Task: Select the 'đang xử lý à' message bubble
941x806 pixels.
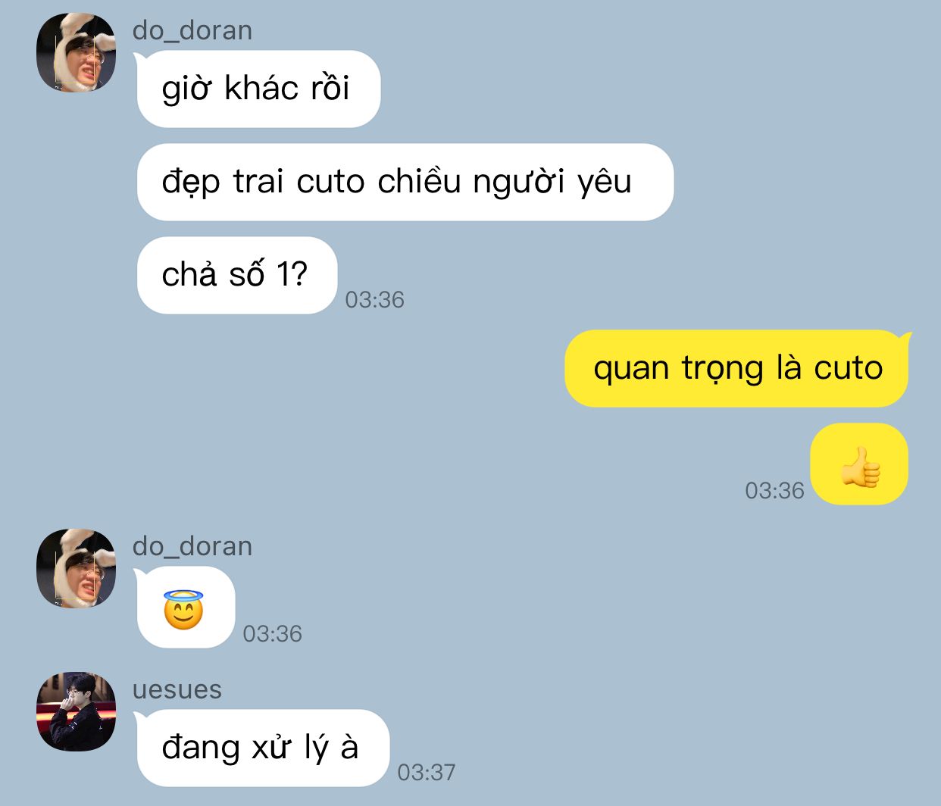Action: (x=261, y=748)
